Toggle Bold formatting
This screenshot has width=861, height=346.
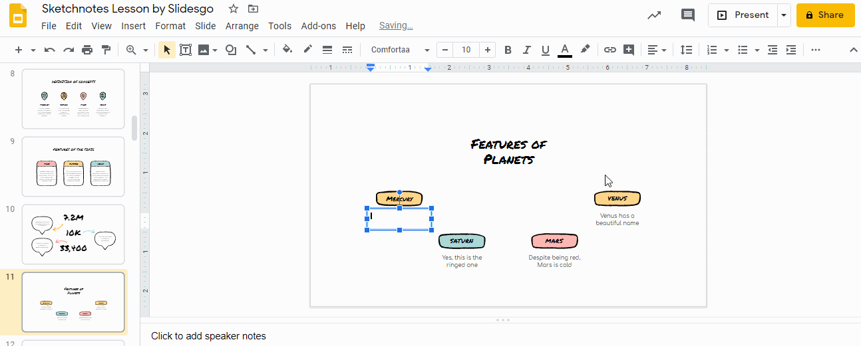coord(508,50)
